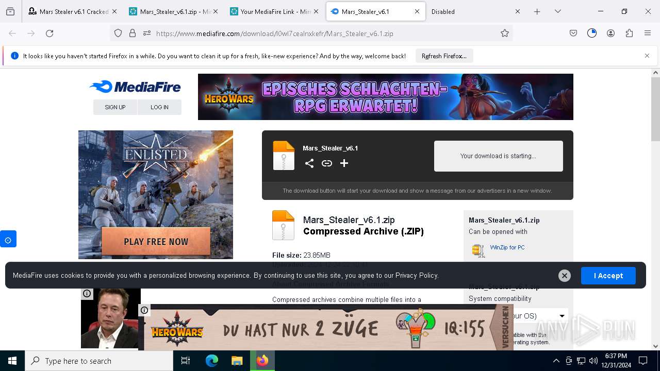Dismiss the Firefox refresh notification bar
Image resolution: width=660 pixels, height=371 pixels.
point(647,56)
